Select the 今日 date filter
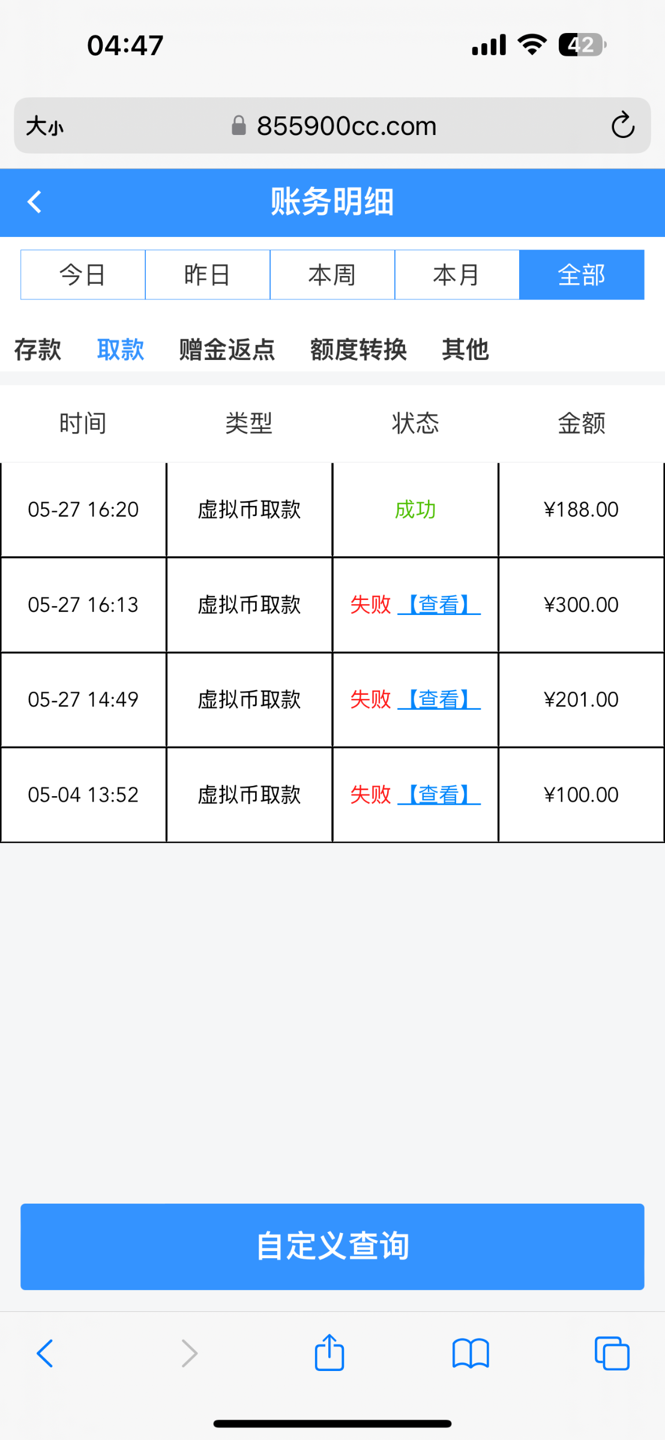Image resolution: width=665 pixels, height=1440 pixels. coord(83,275)
